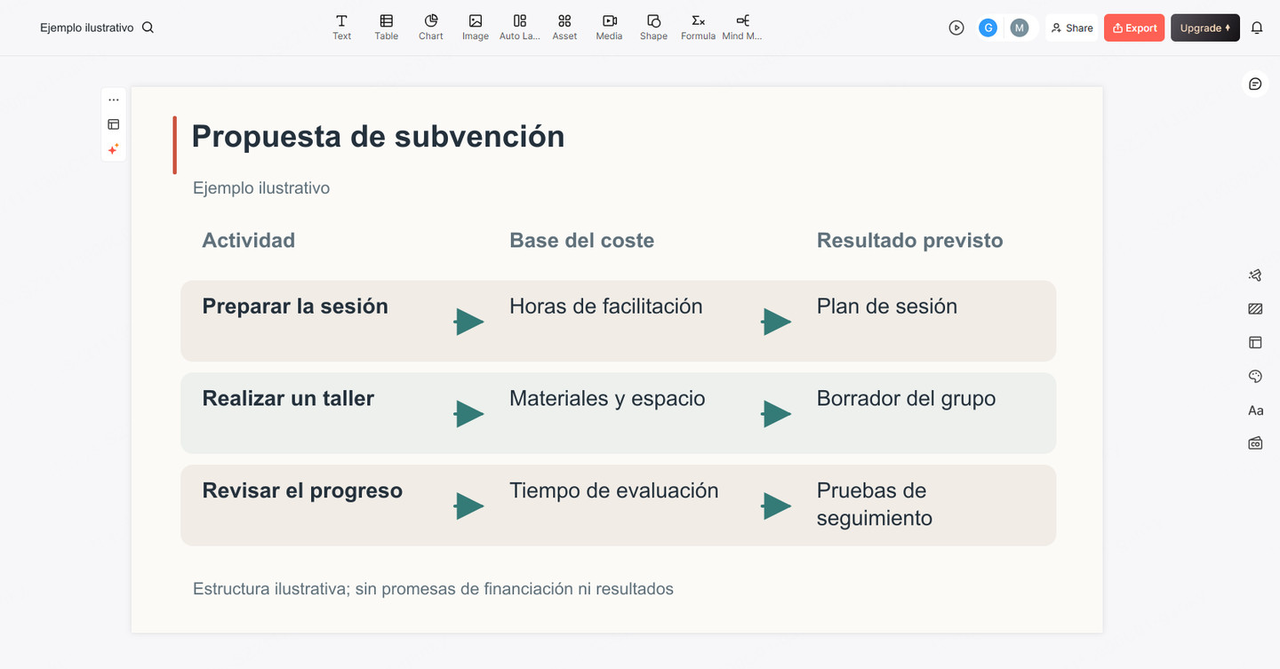Select the 'Propuesta de subvención' heading
The width and height of the screenshot is (1280, 669).
click(378, 137)
